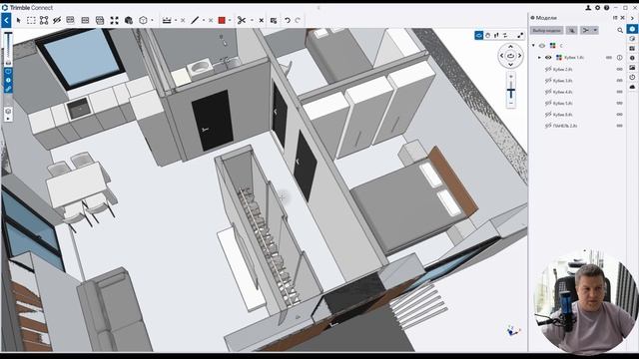Select the scissors clip plane tool

point(242,20)
